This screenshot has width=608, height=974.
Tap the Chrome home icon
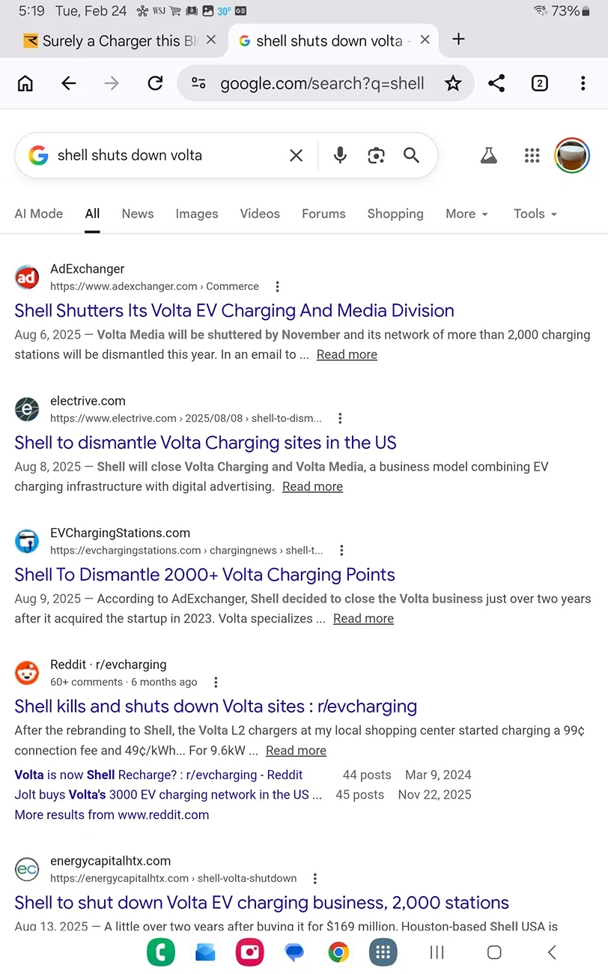(x=25, y=83)
